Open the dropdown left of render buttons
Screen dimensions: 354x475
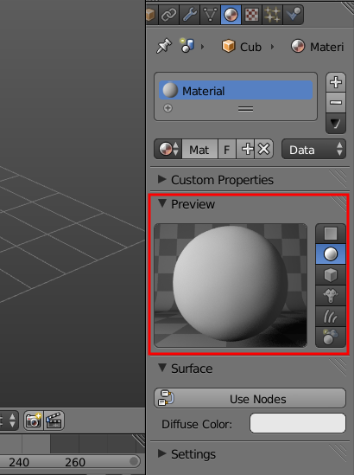(x=9, y=420)
